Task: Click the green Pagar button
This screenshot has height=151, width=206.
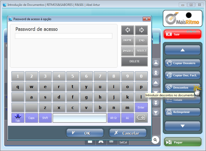Action: (x=182, y=142)
